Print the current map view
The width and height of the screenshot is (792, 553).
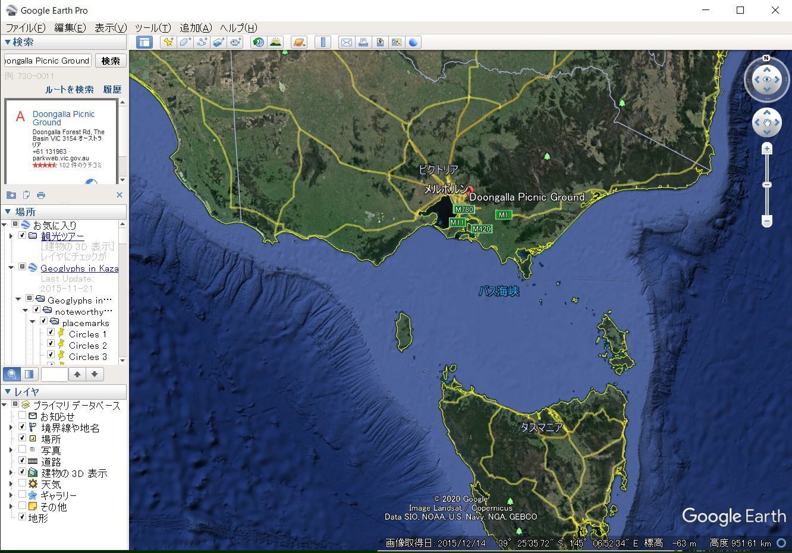tap(363, 42)
